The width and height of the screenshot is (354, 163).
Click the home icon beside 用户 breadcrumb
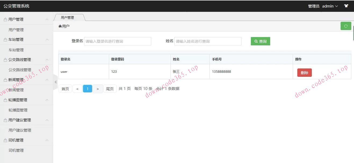[60, 26]
